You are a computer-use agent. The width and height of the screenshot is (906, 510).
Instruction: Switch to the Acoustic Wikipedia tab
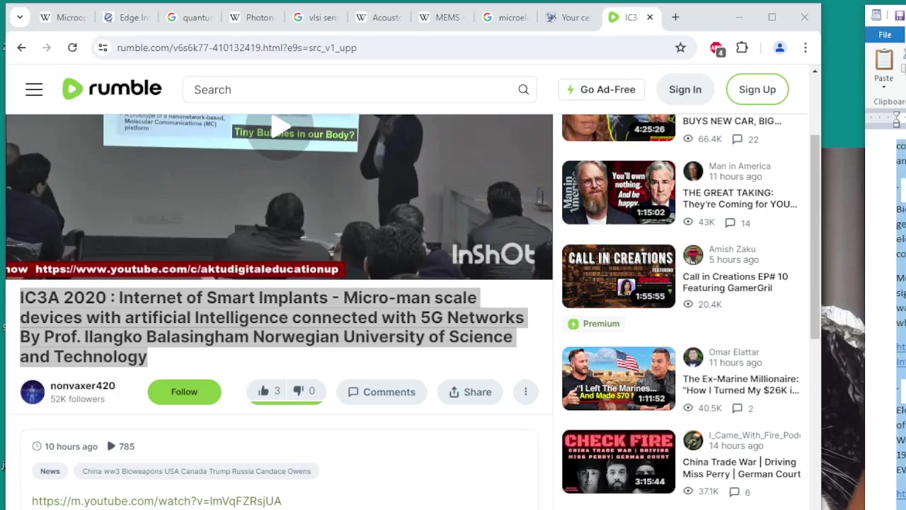pyautogui.click(x=379, y=17)
